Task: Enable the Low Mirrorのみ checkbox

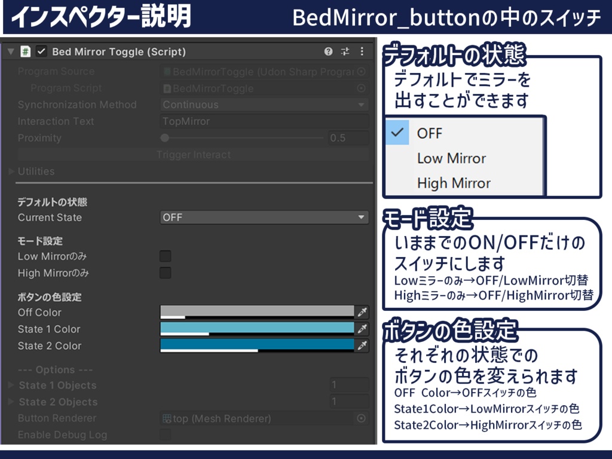Action: click(x=164, y=258)
